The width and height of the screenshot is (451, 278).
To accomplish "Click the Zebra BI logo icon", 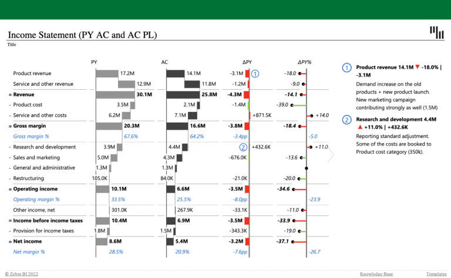I will (x=437, y=33).
